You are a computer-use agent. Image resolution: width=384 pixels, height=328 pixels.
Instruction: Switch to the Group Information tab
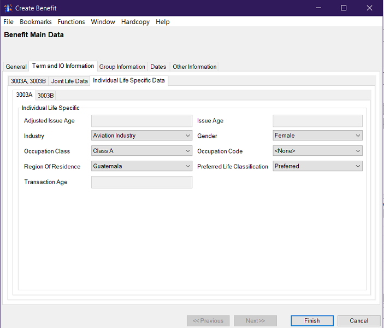pyautogui.click(x=122, y=67)
